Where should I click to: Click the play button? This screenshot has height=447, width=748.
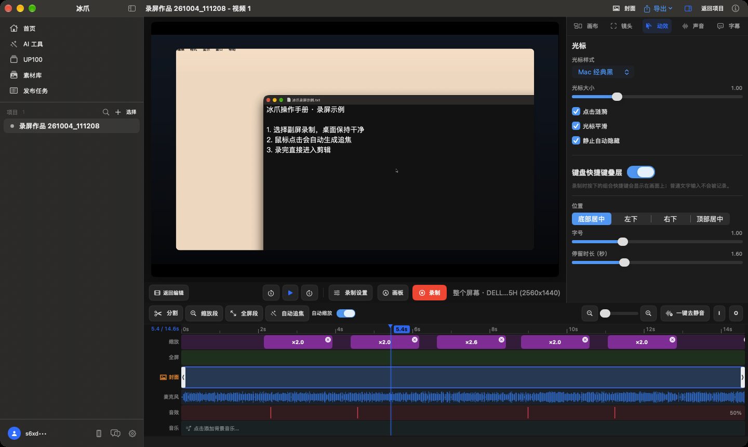pos(290,293)
